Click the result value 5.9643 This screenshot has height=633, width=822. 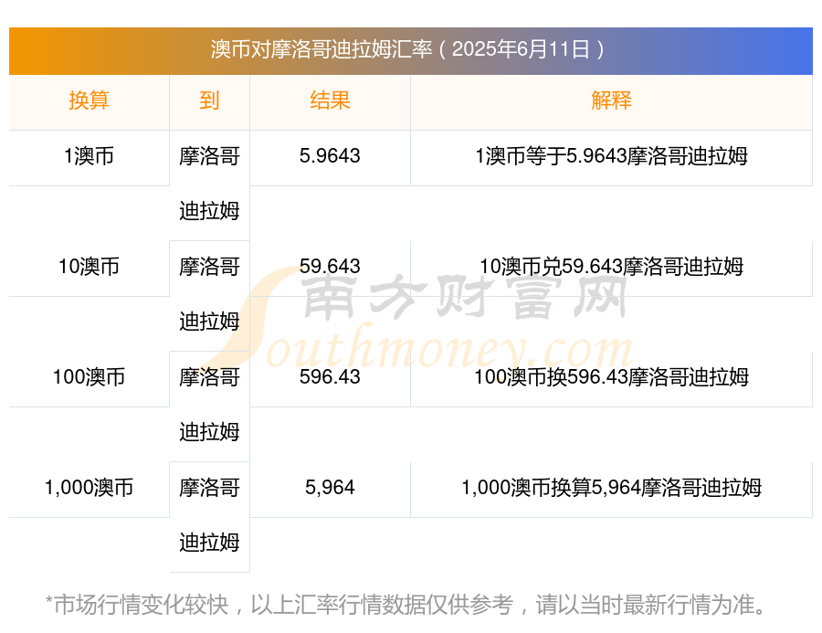(x=330, y=156)
